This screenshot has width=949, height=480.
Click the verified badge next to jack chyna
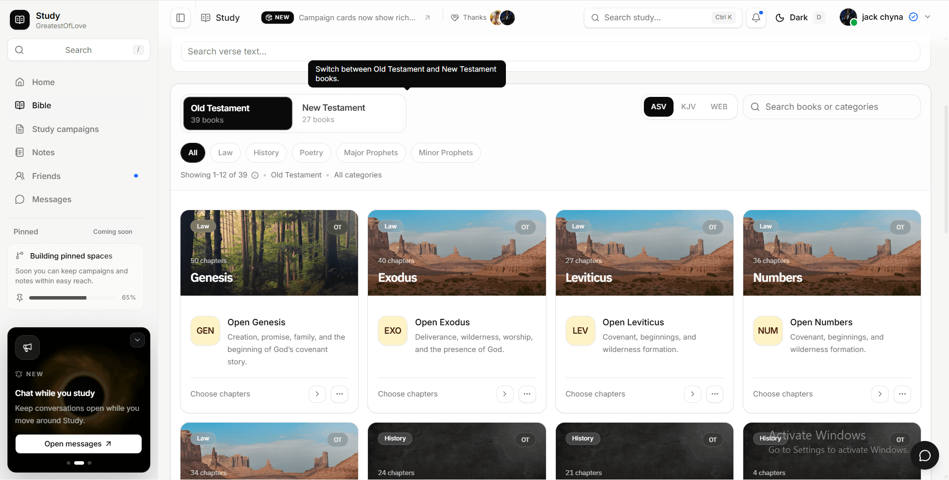(x=913, y=17)
